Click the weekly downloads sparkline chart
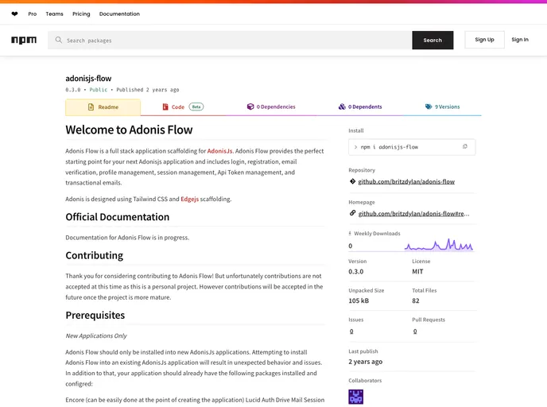 tap(439, 245)
